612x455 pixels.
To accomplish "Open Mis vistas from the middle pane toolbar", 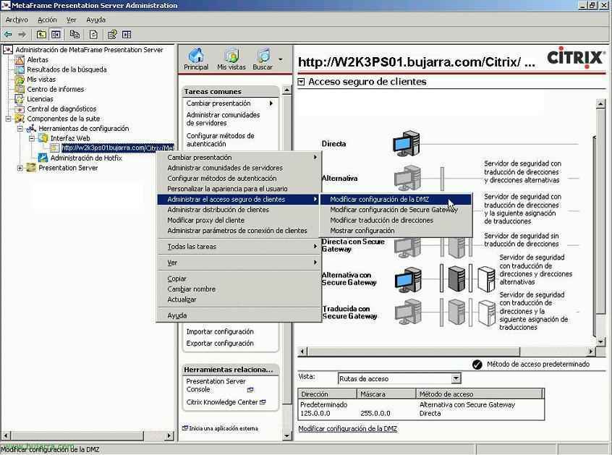I will click(231, 59).
